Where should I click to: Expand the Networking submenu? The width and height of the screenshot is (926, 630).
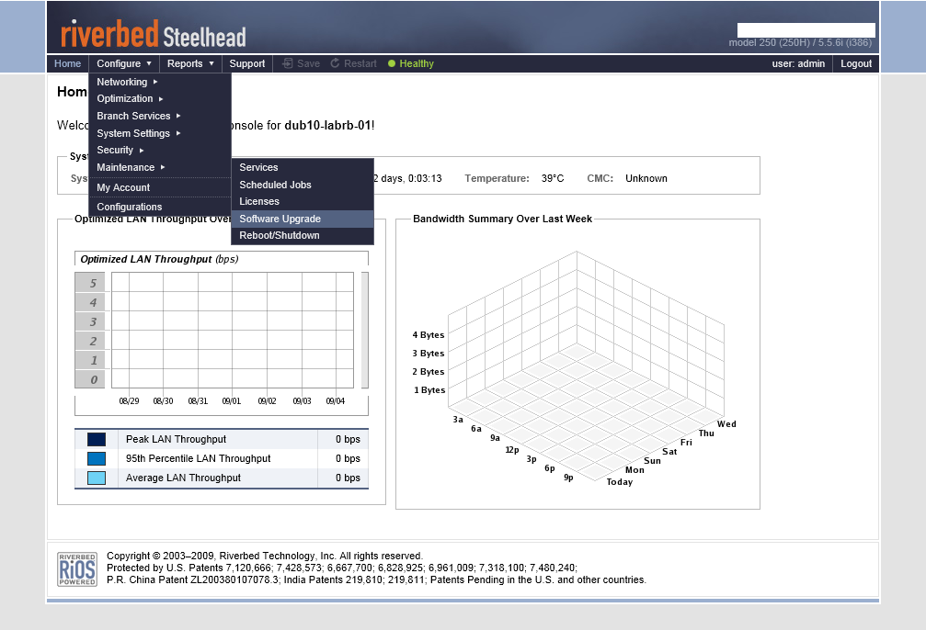(160, 82)
